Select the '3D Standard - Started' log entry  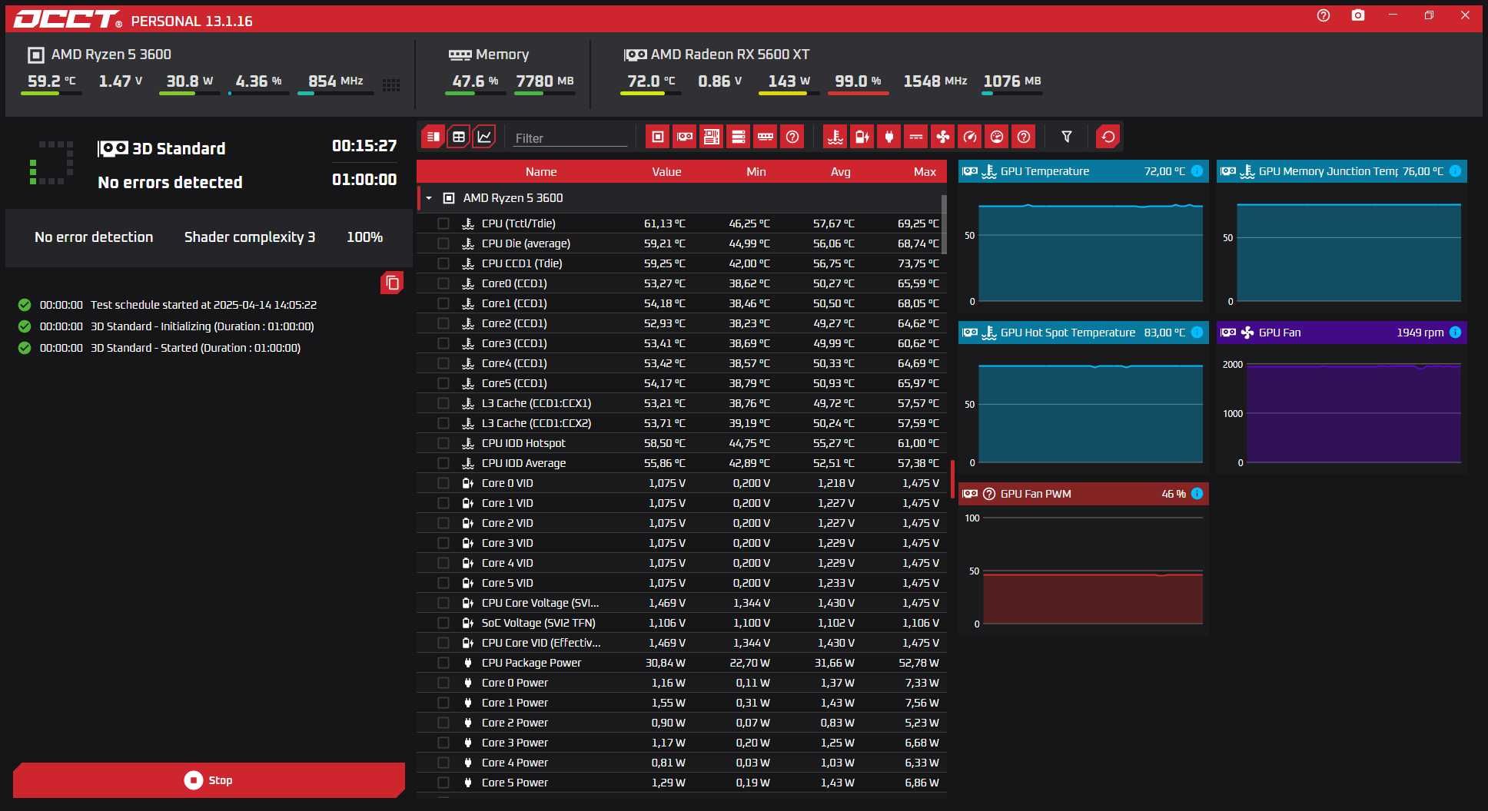pos(195,348)
